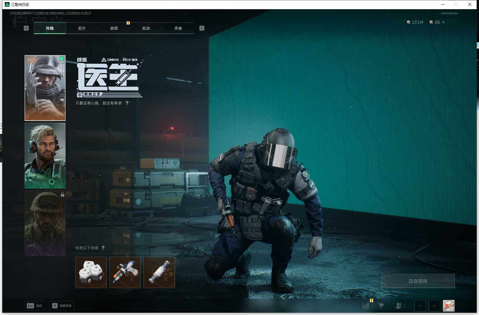
Task: Click the Q previous-tab key icon
Action: 26,28
